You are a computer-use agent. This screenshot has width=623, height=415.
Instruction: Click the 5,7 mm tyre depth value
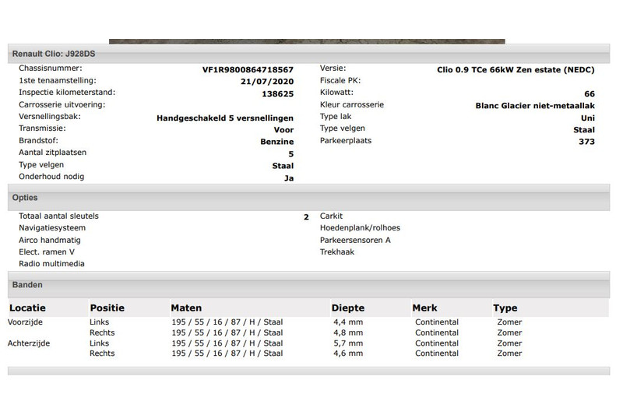(348, 343)
